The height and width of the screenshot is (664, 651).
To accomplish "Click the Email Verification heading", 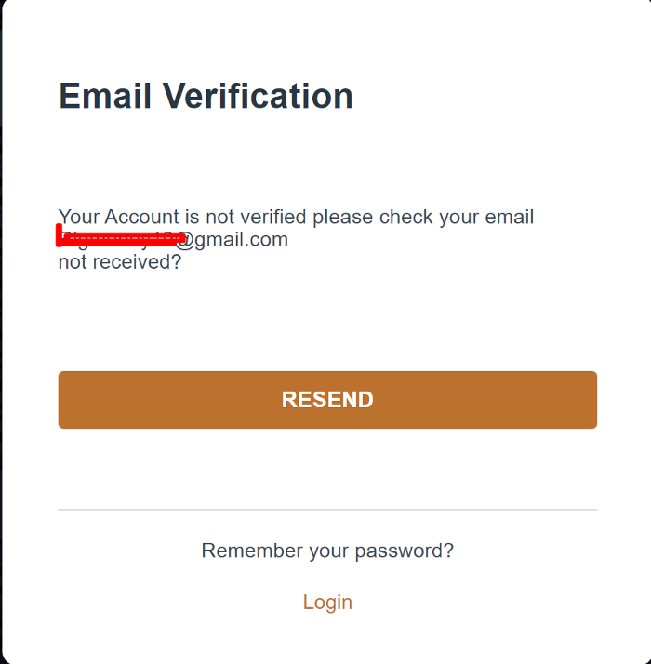I will point(206,96).
